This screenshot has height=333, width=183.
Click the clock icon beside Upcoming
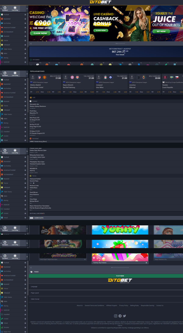click(31, 60)
